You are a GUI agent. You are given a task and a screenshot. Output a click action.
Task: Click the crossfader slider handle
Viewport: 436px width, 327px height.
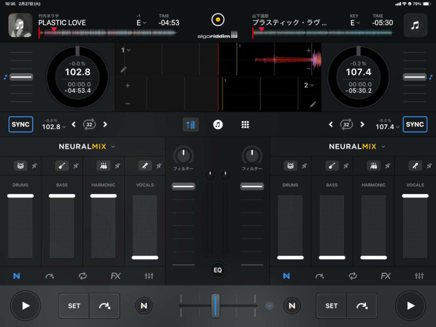tap(215, 305)
